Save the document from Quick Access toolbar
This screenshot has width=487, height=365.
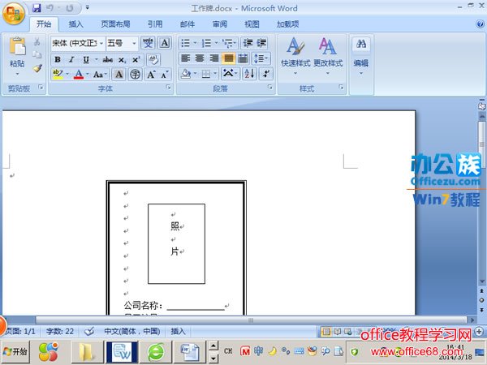click(x=37, y=8)
